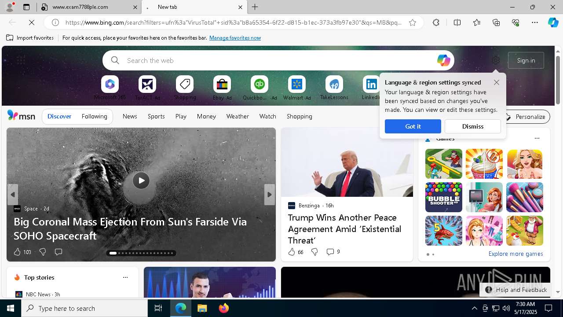Open the Favorites toolbar icon

(x=477, y=22)
